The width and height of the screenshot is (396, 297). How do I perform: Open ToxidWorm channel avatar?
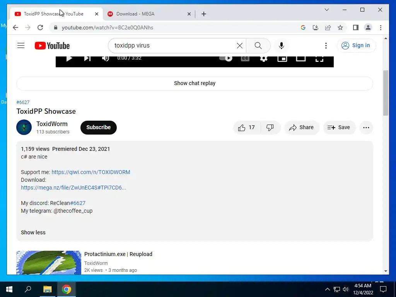coord(24,127)
